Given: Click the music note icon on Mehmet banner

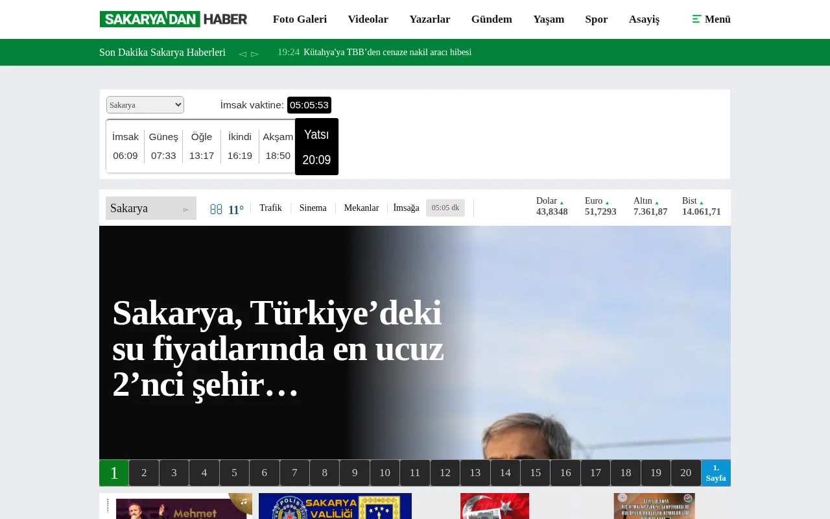Looking at the screenshot, I should tap(243, 501).
